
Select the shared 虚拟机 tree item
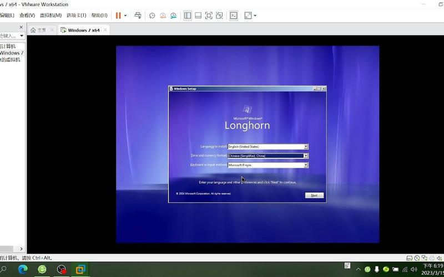point(10,60)
